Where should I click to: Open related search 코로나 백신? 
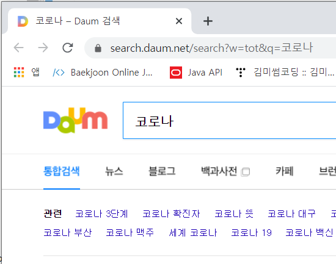pyautogui.click(x=310, y=232)
